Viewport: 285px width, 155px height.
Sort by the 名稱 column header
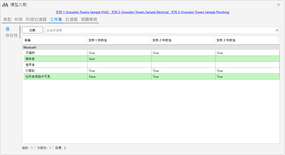pos(54,40)
